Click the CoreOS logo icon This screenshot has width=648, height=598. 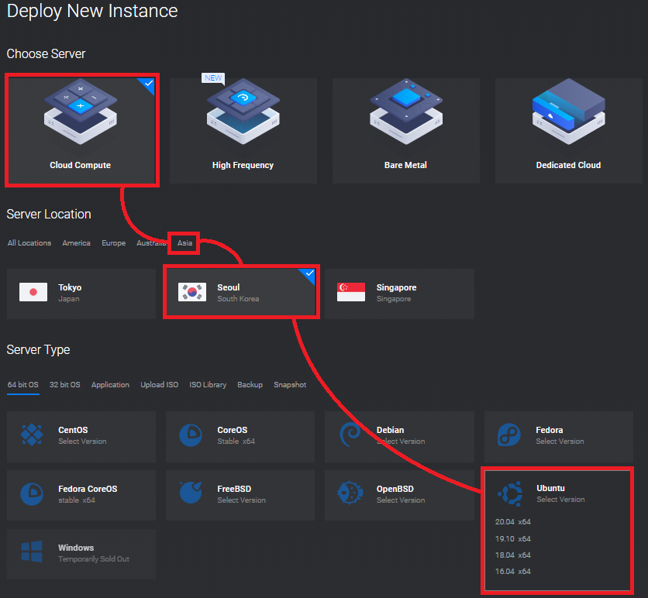pyautogui.click(x=191, y=435)
